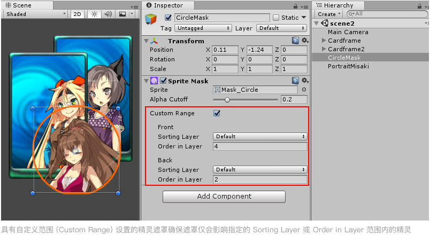Open the Static flags dropdown arrow
The height and width of the screenshot is (236, 430).
(304, 17)
